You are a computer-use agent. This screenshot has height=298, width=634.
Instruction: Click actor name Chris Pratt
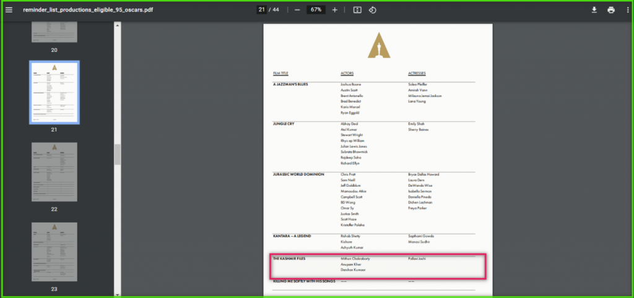(x=348, y=174)
